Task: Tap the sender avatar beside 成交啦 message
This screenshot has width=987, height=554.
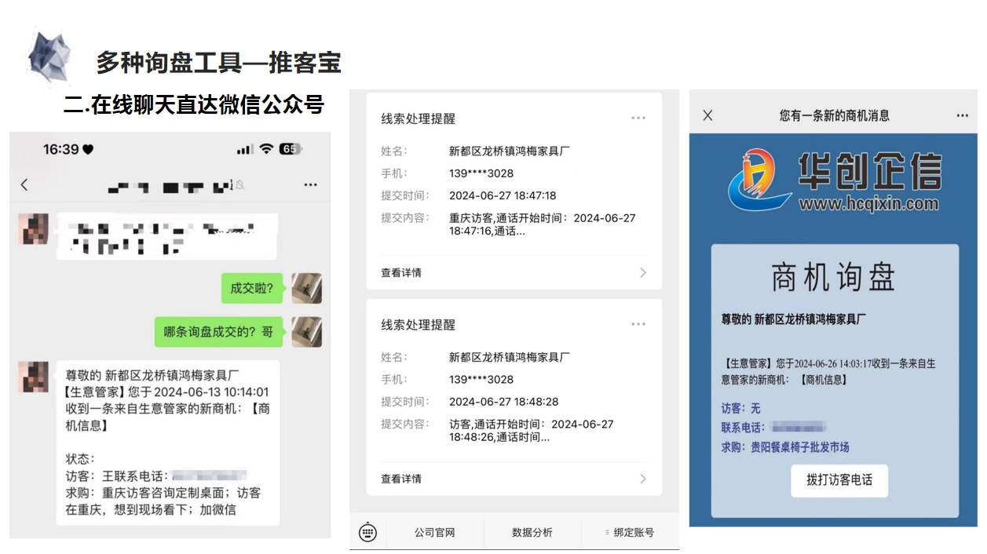Action: point(306,289)
